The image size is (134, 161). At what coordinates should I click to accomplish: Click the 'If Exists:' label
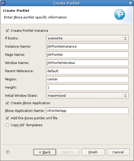tap(12, 38)
